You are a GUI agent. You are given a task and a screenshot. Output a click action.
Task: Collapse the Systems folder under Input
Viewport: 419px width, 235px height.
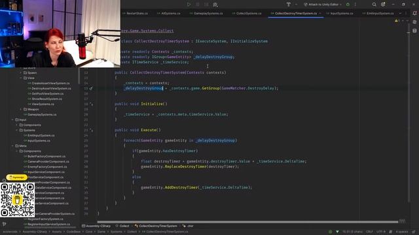pos(16,130)
